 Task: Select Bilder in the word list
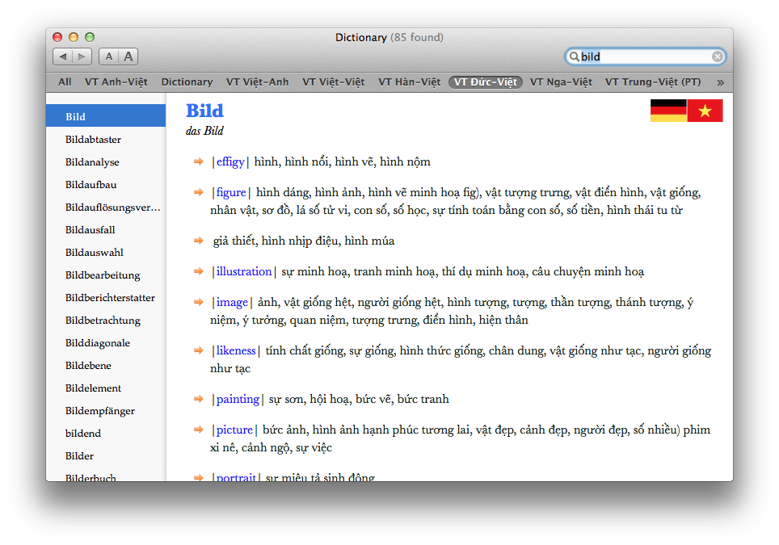click(x=106, y=455)
